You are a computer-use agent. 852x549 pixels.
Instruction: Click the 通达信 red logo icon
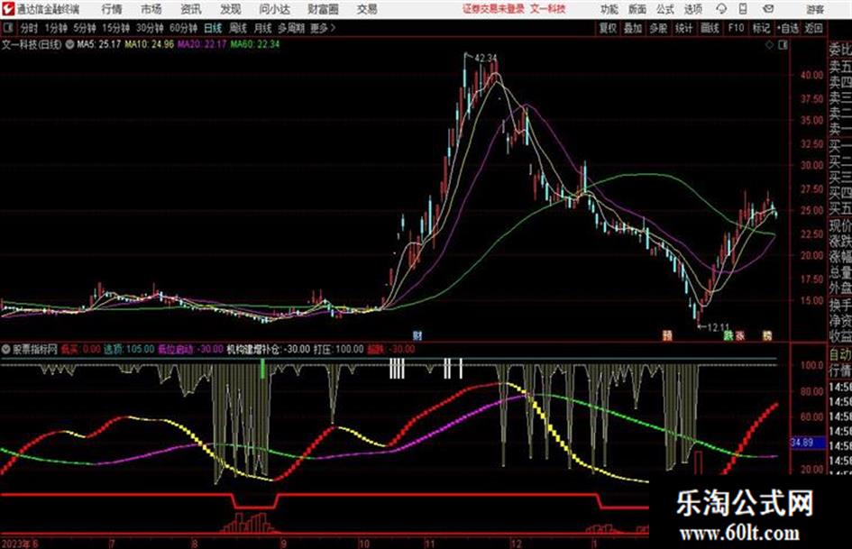point(9,9)
